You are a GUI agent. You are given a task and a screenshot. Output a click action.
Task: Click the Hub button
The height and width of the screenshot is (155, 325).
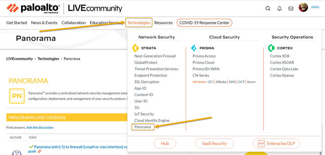[165, 143]
